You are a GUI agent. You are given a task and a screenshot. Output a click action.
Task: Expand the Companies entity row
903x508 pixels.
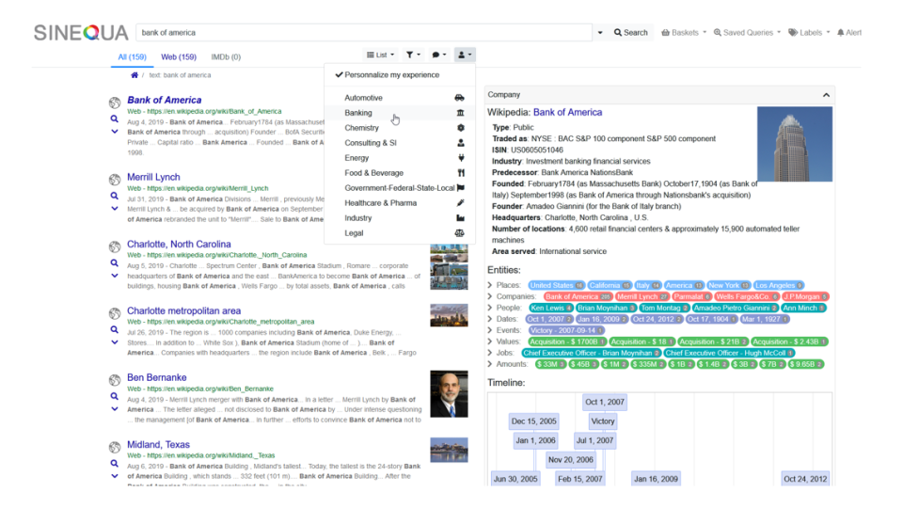490,296
